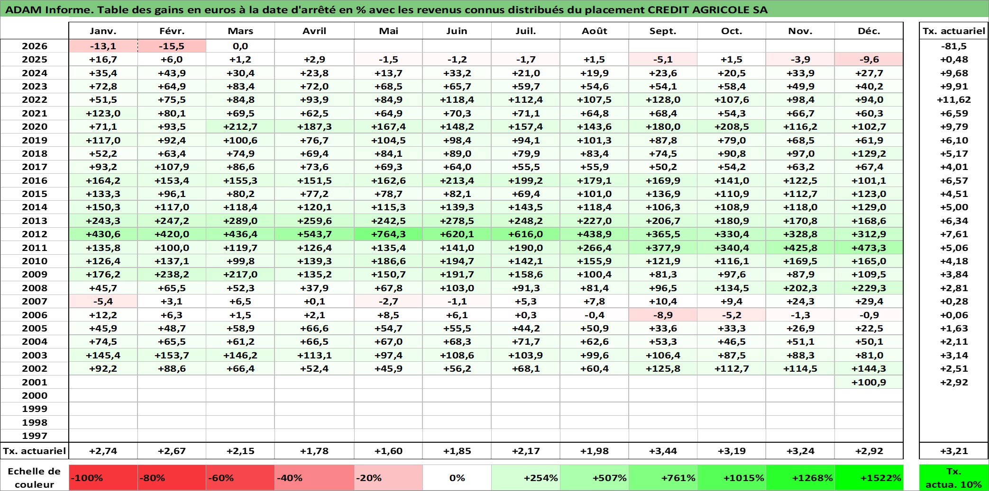Select the +507% green scale swatch
This screenshot has height=491, width=989.
tap(595, 477)
